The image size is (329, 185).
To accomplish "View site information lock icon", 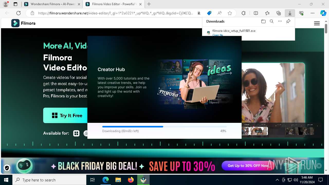I will coord(32,13).
